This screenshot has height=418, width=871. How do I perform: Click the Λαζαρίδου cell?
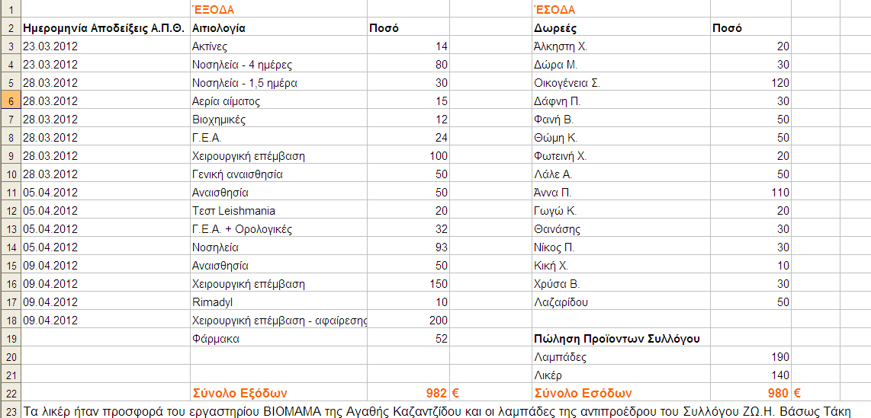[621, 302]
